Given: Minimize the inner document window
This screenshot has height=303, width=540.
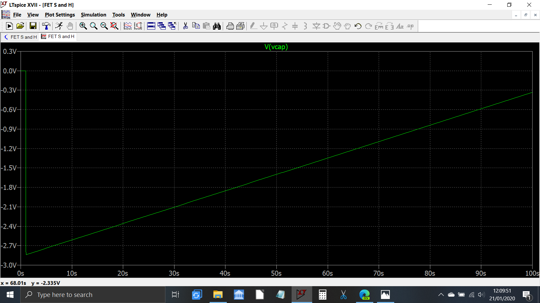Looking at the screenshot, I should [516, 15].
